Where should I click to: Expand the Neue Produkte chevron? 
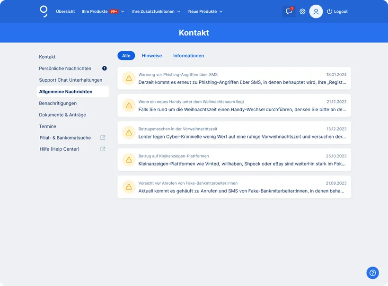(x=221, y=12)
